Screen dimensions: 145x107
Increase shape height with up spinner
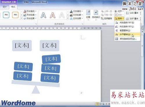pos(141,12)
